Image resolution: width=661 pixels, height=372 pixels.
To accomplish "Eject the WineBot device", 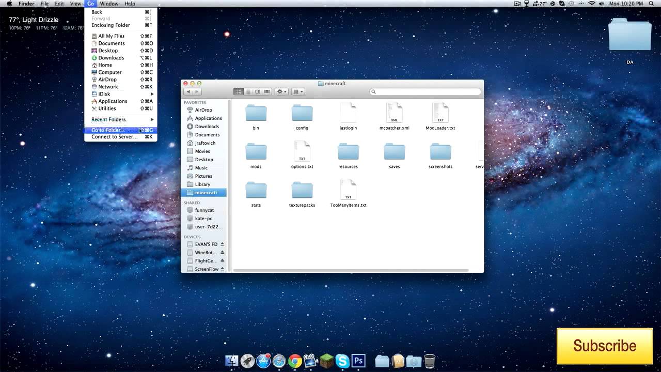I will 223,252.
